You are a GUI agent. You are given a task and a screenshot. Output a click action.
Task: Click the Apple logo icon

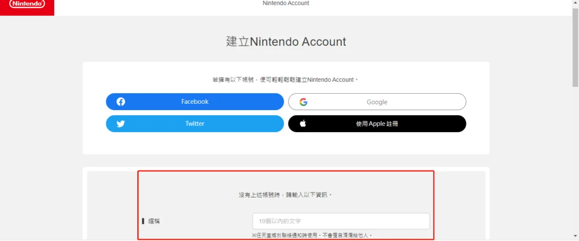click(x=303, y=124)
